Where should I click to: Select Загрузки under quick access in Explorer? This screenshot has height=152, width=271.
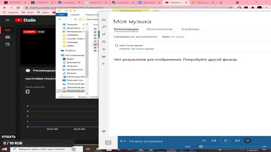[72, 24]
